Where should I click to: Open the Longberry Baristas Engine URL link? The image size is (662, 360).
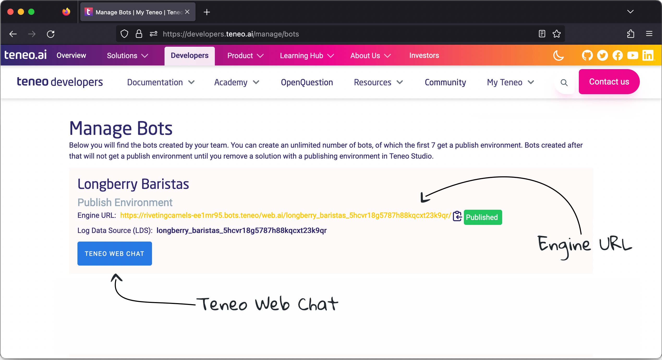click(x=286, y=215)
